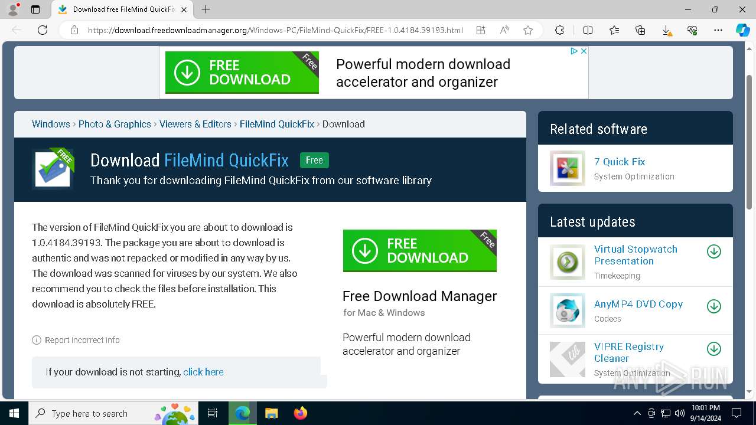This screenshot has width=756, height=425.
Task: Open AnyMP4 DVD Copy link
Action: tap(638, 304)
